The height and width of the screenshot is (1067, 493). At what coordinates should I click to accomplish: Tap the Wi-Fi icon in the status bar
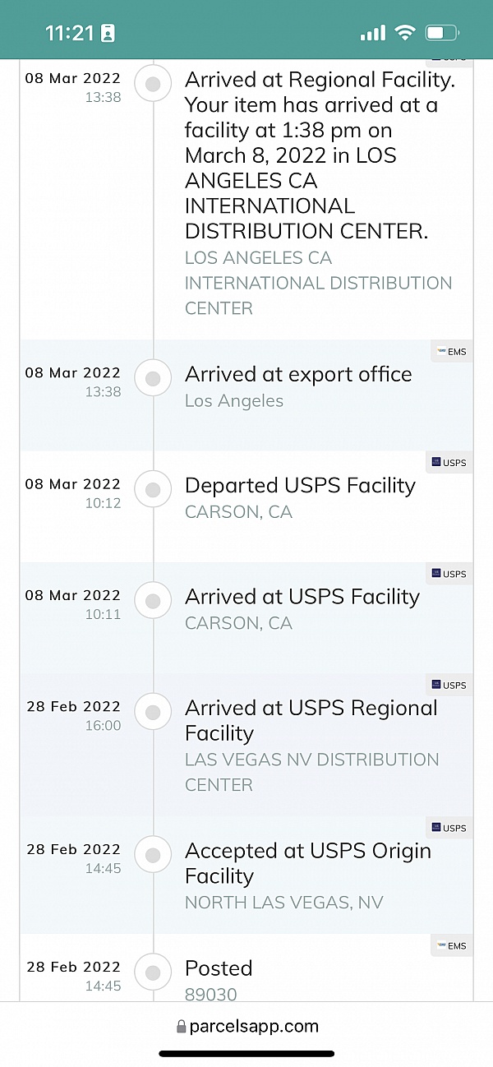pos(404,33)
